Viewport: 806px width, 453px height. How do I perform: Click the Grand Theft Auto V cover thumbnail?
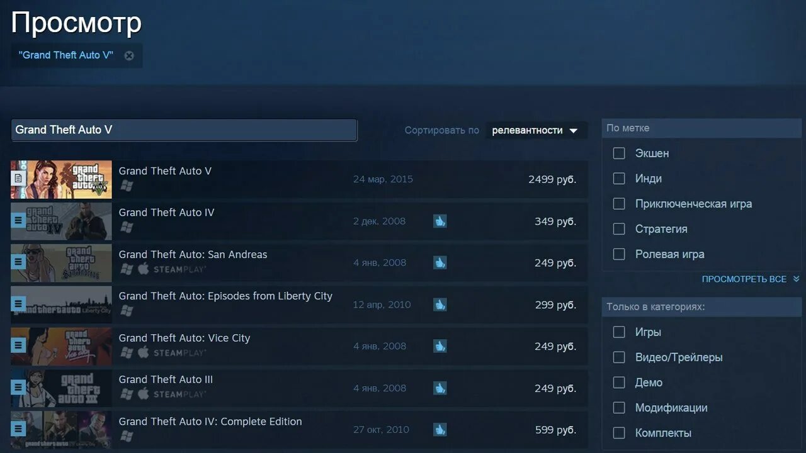(x=61, y=179)
